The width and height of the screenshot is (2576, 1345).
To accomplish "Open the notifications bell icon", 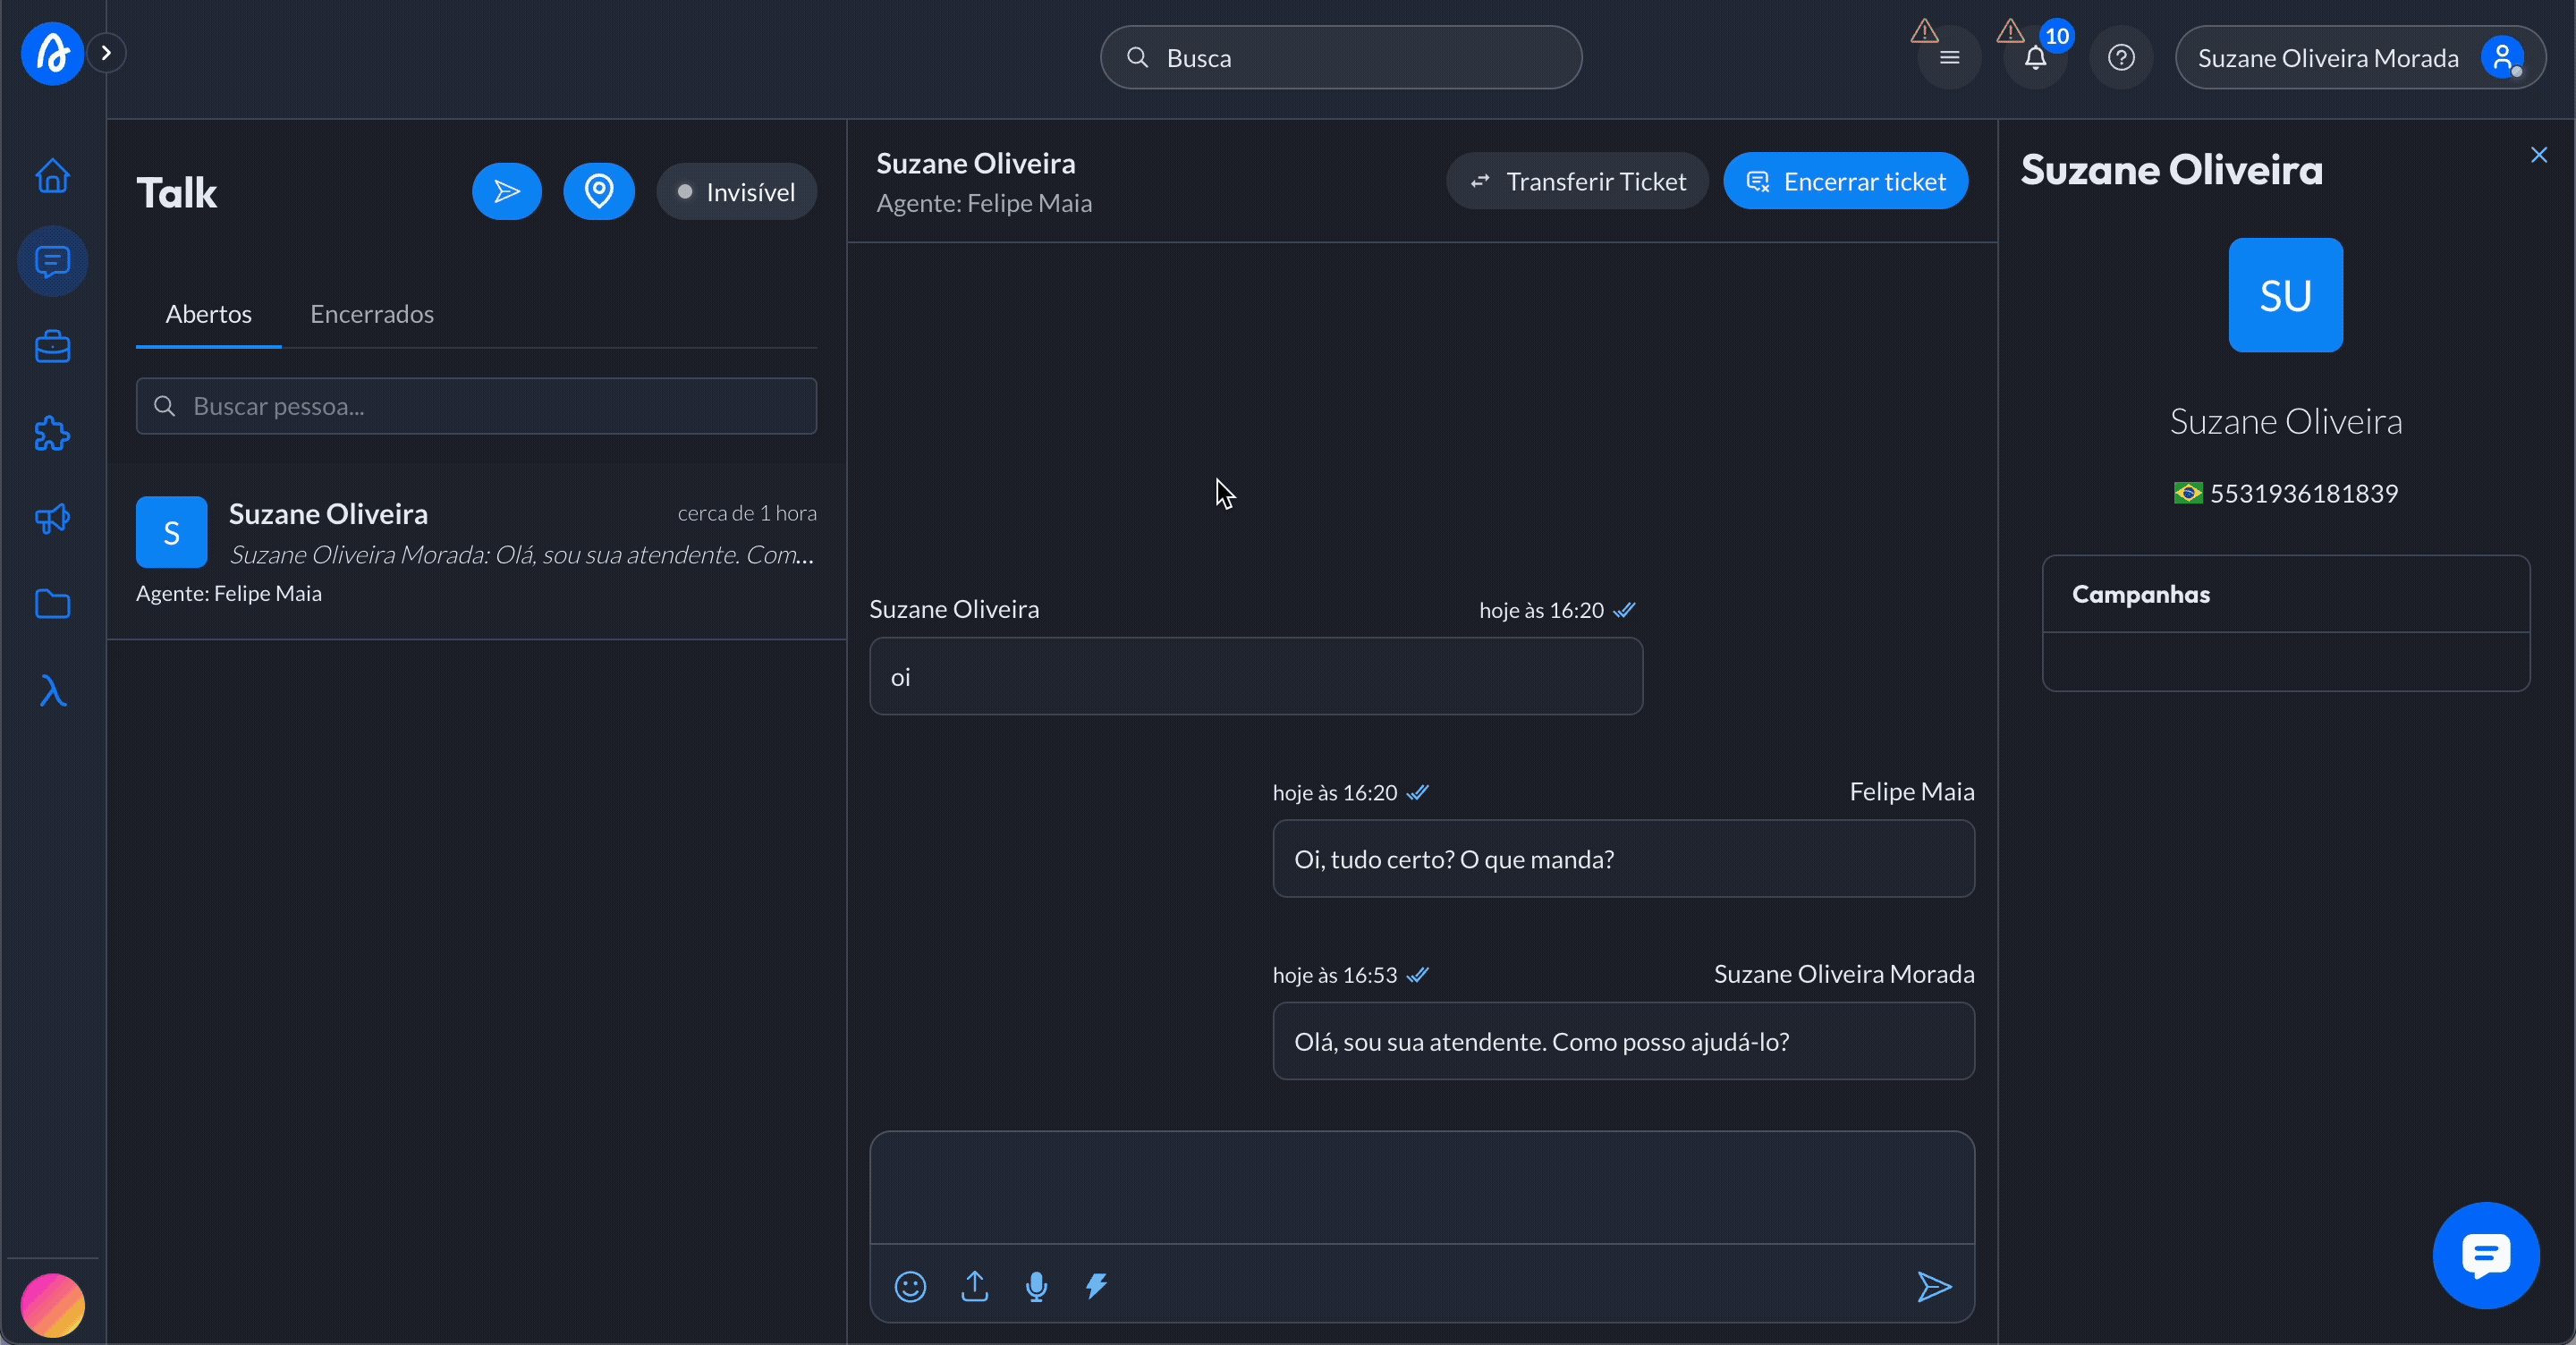I will pos(2035,58).
